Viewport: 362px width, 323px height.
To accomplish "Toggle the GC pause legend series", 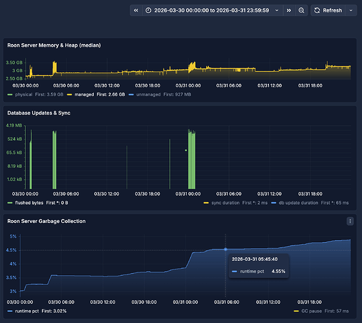I will tap(312, 311).
